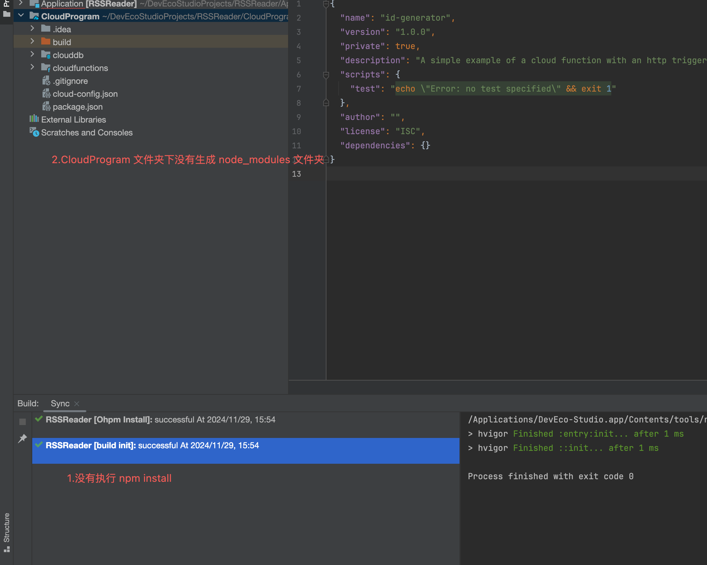Click the true value of private
Image resolution: width=707 pixels, height=565 pixels.
click(405, 46)
